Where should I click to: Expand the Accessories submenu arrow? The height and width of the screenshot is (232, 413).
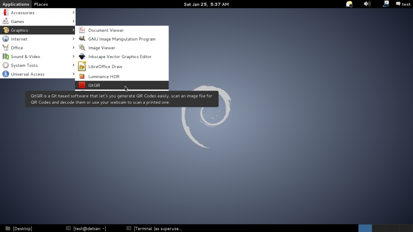[73, 13]
